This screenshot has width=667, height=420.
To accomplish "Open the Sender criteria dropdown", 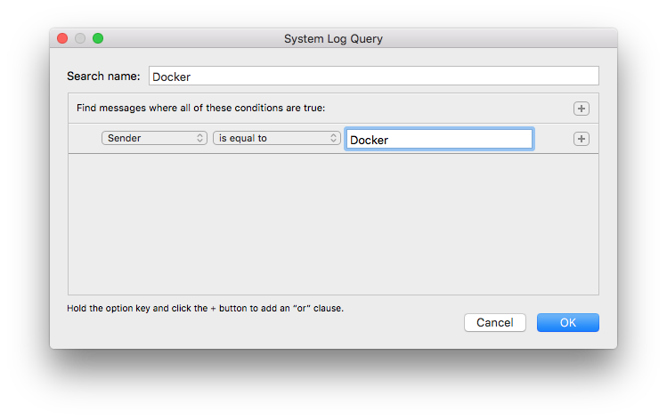I will pyautogui.click(x=153, y=138).
